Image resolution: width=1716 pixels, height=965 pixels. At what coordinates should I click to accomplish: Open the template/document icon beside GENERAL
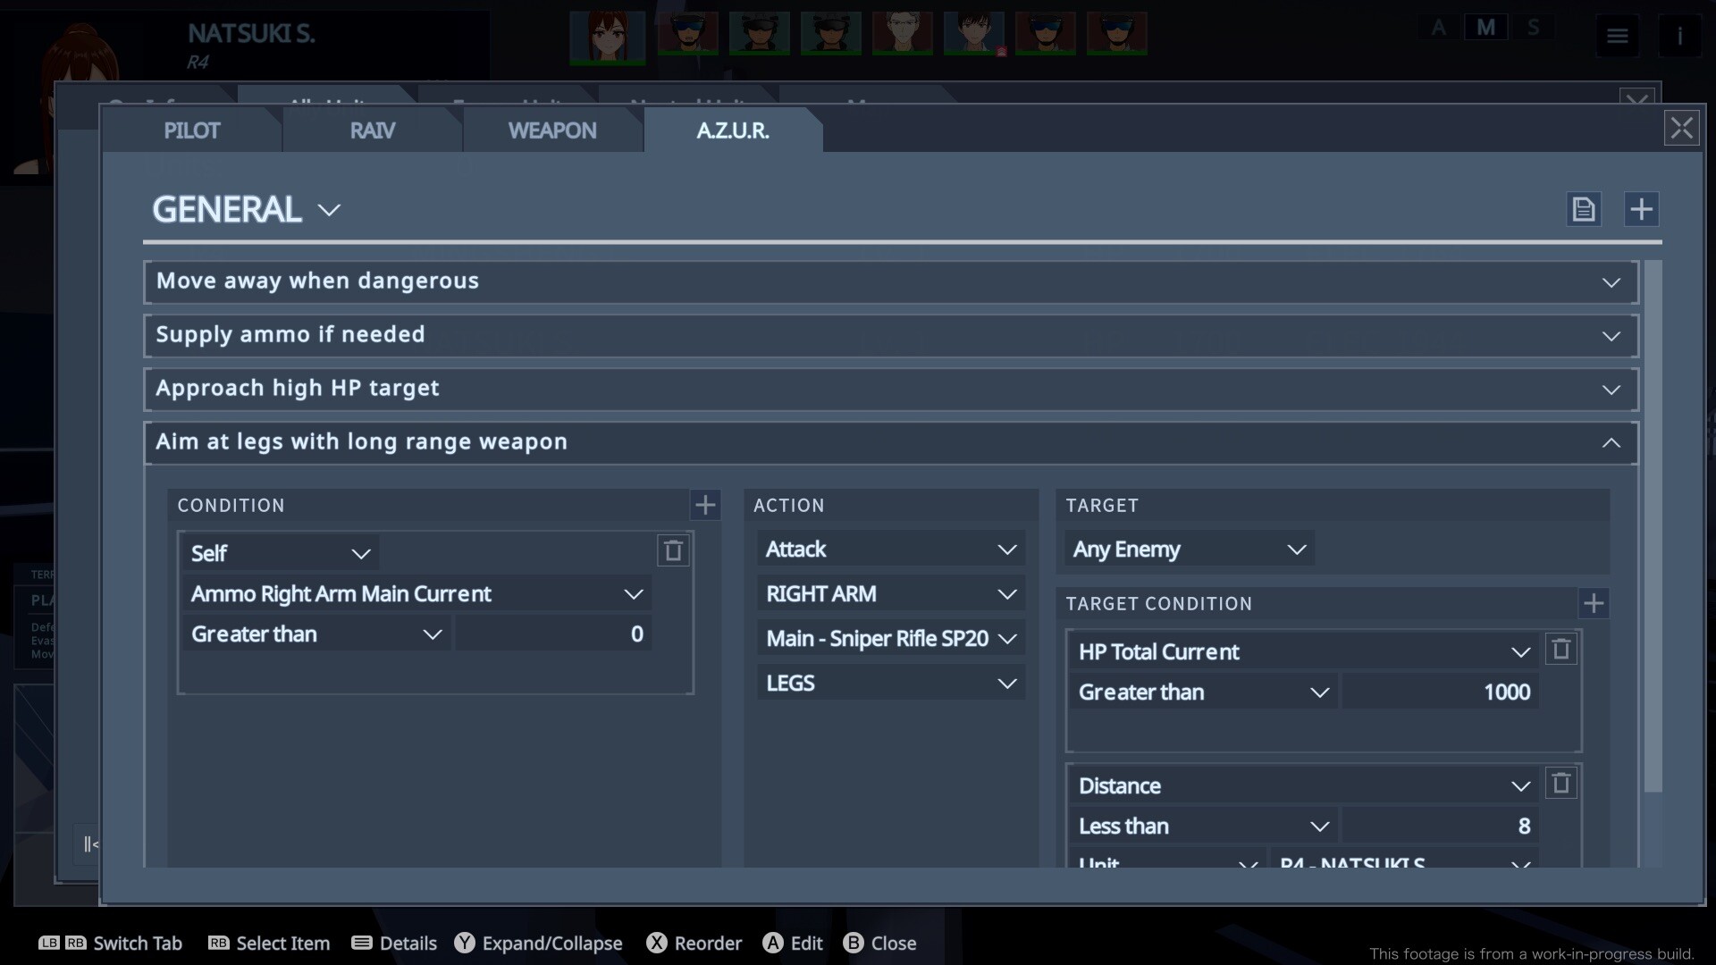coord(1584,208)
